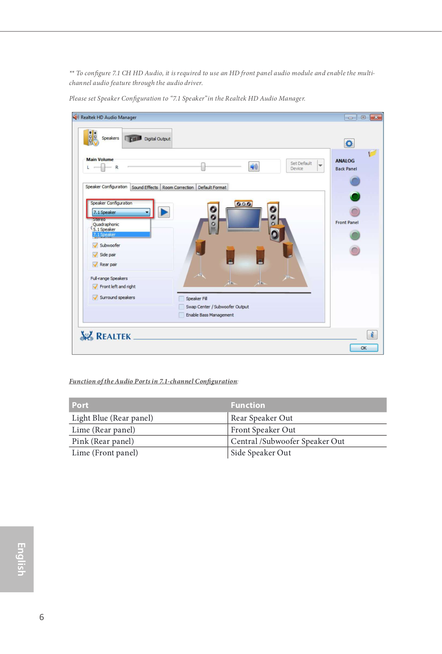
Task: Click the mute speaker icon beside the volume slider
Action: tap(254, 166)
